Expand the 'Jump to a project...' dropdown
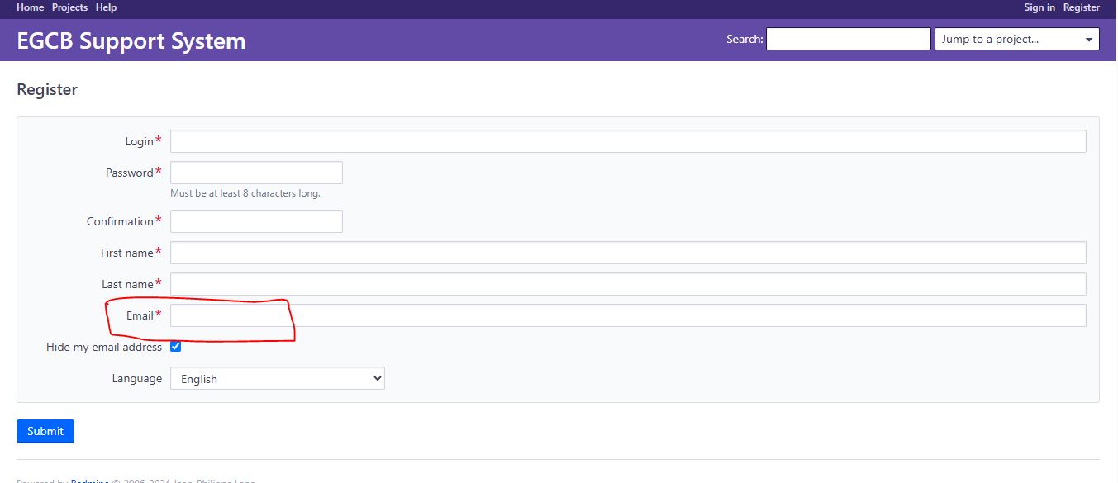 coord(1016,39)
